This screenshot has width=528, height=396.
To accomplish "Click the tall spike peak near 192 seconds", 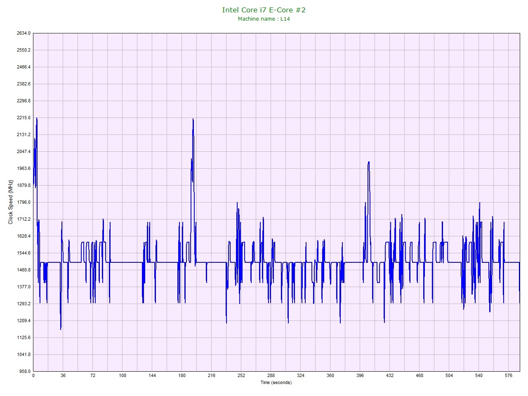I will 193,119.
